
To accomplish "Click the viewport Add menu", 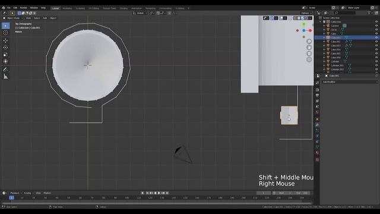I will [x=45, y=18].
